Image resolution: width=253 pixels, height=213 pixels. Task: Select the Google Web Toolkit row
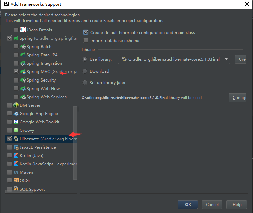(41, 122)
